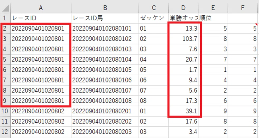Click odds cell showing 13.3
Screen dimensions: 259x138
pyautogui.click(x=183, y=29)
